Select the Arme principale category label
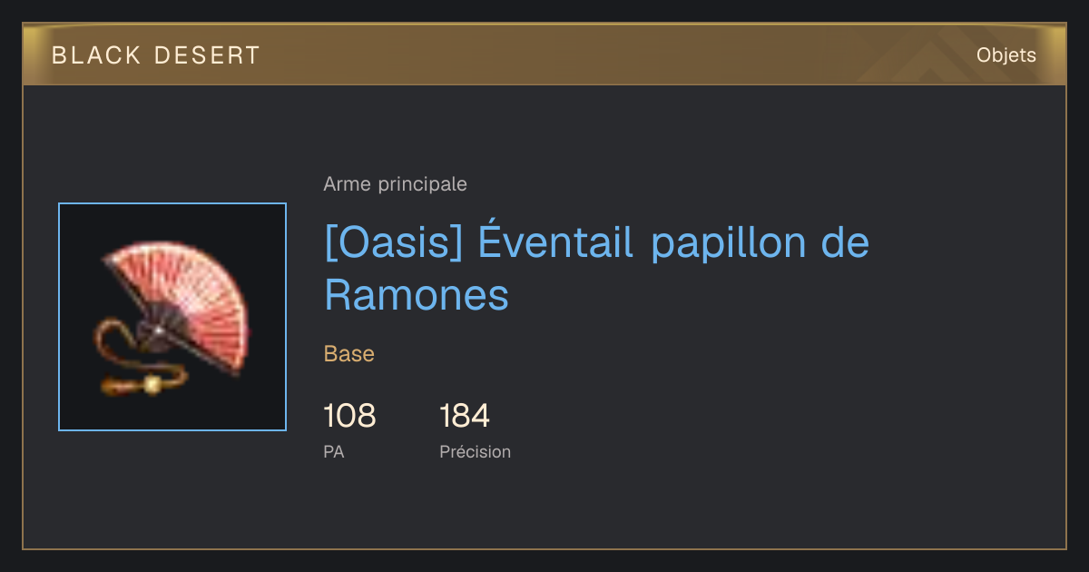Image resolution: width=1089 pixels, height=572 pixels. 396,184
